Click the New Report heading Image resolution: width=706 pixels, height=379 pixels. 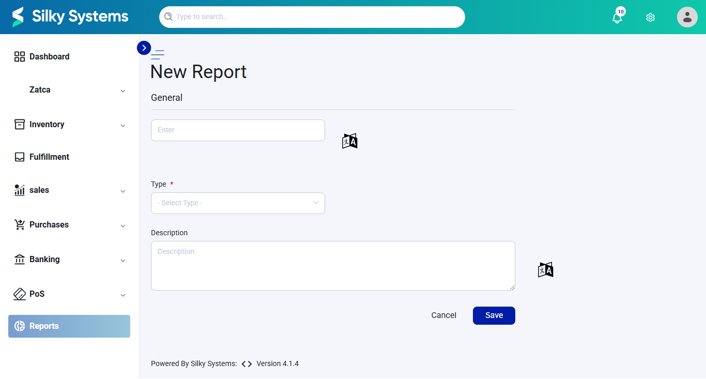coord(198,71)
